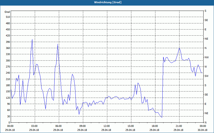This screenshot has height=133, width=214.
Task: Click the 'Grad' unit label on the axis
Action: (7, 12)
